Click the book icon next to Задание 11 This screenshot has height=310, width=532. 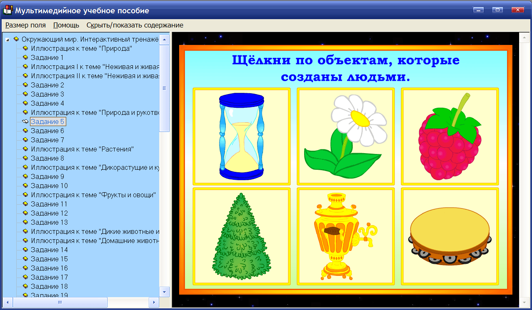tap(25, 204)
